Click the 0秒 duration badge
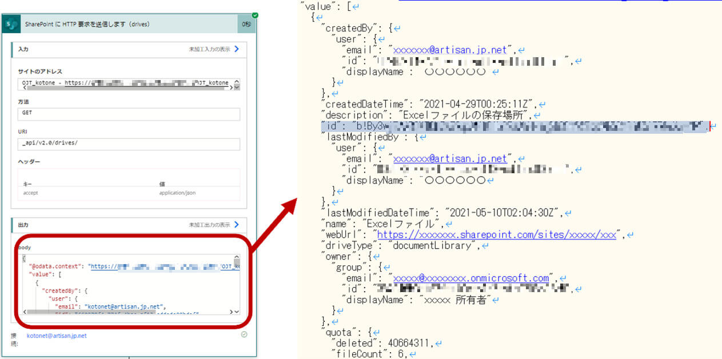 pos(246,25)
